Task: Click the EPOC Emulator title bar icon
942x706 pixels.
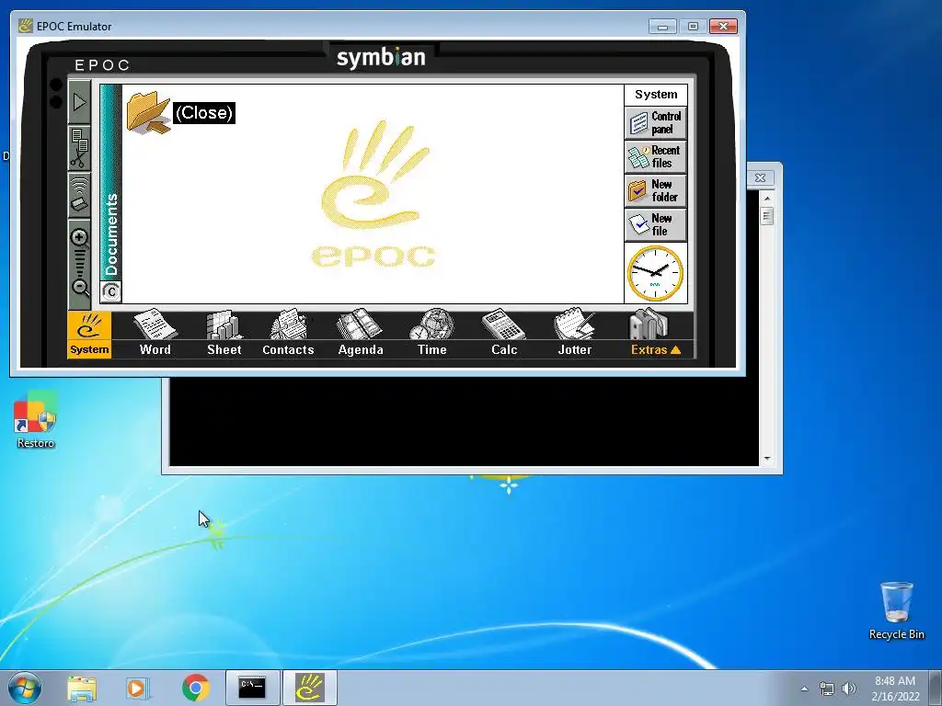Action: [25, 26]
